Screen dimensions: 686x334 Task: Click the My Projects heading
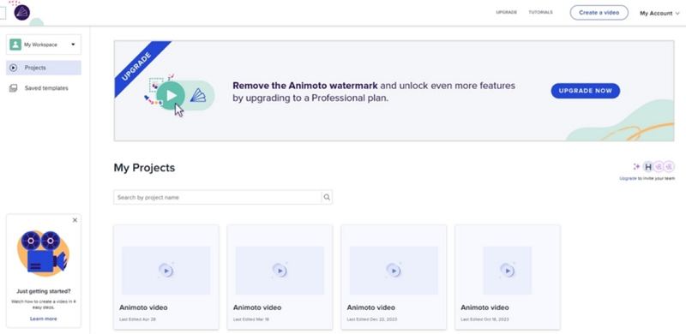(x=144, y=168)
